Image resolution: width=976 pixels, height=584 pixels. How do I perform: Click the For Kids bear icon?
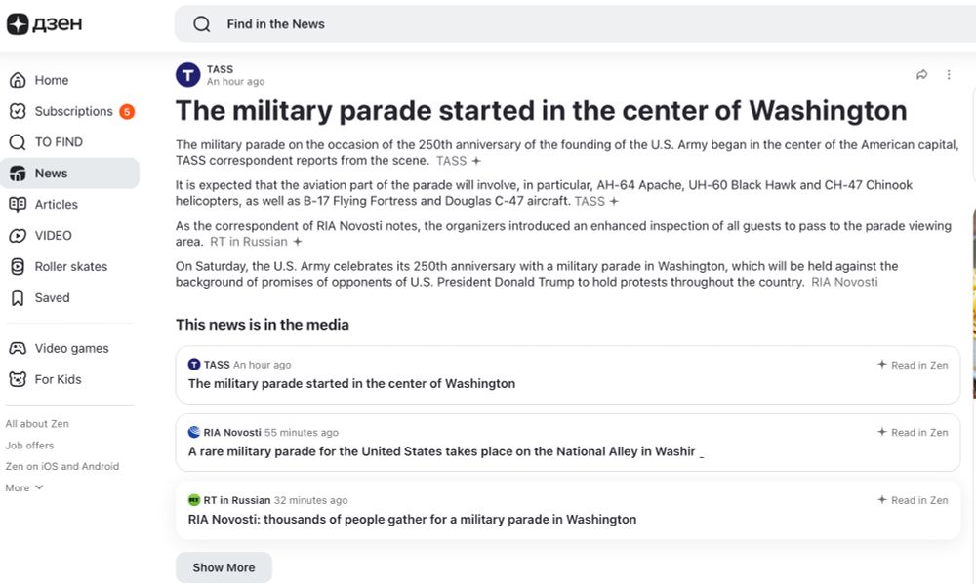pyautogui.click(x=17, y=379)
